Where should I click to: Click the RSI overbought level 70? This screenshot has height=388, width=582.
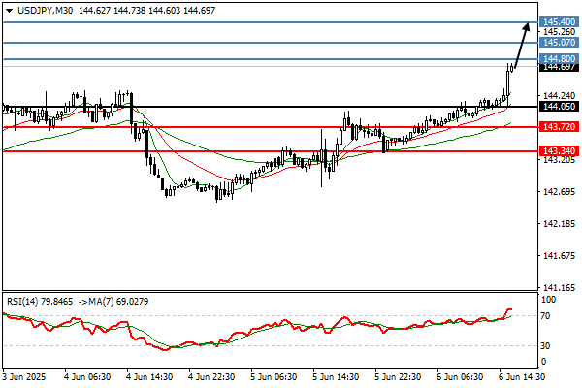(545, 316)
